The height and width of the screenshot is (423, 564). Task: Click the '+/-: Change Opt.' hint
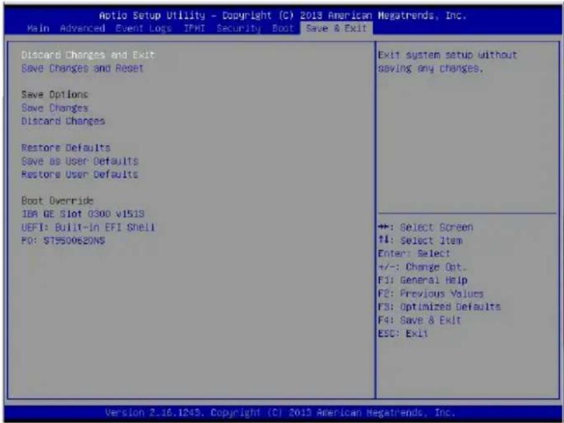click(x=422, y=267)
